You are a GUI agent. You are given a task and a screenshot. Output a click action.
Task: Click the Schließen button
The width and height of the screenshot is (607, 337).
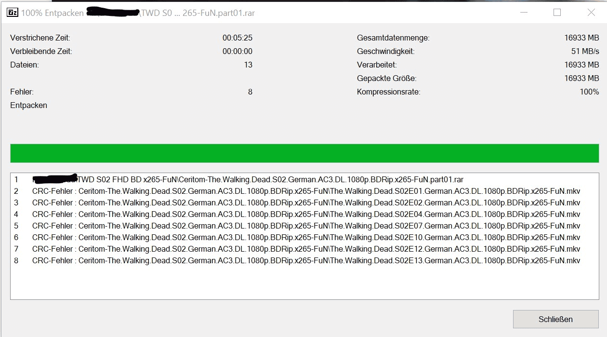tap(555, 319)
